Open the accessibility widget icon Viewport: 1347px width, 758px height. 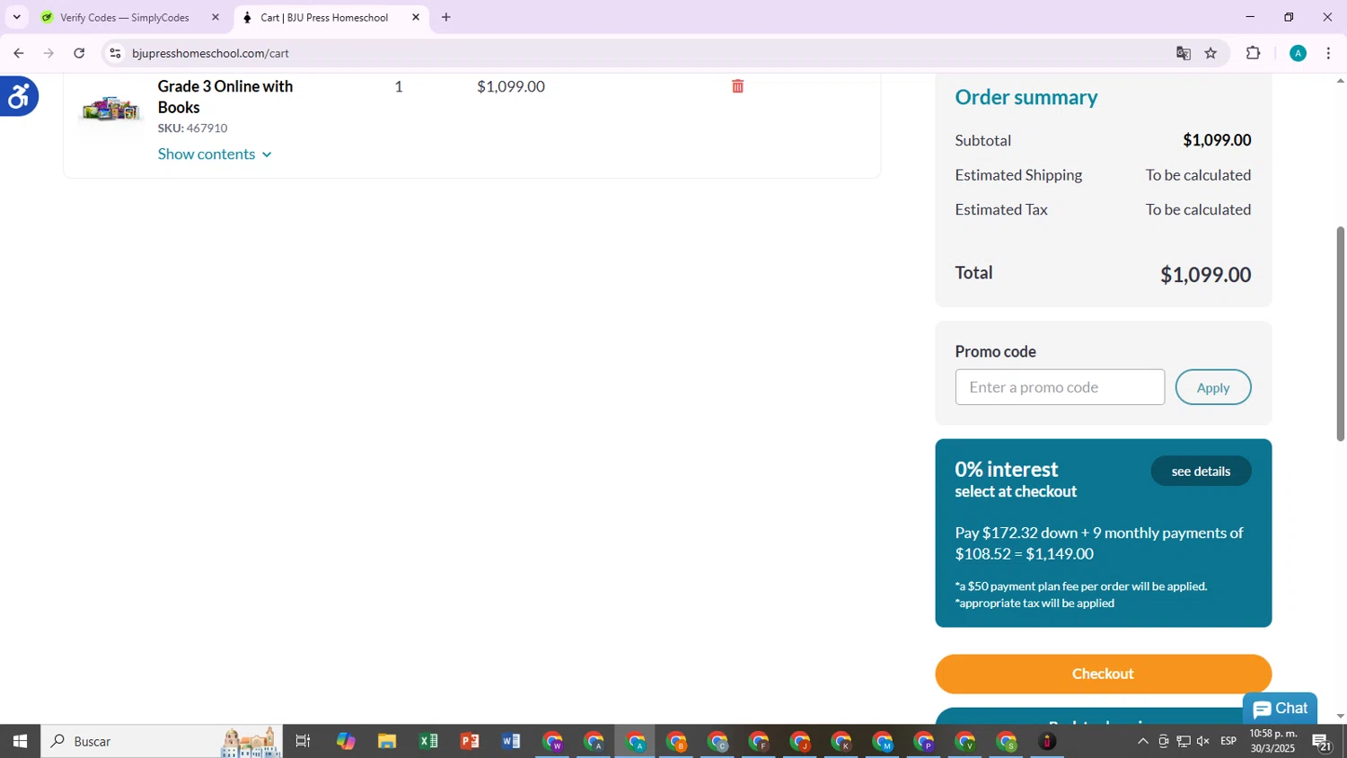click(x=18, y=96)
